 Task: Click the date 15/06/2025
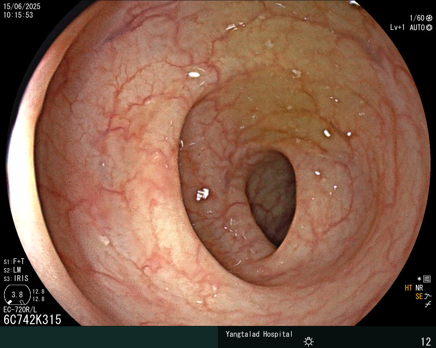click(22, 6)
